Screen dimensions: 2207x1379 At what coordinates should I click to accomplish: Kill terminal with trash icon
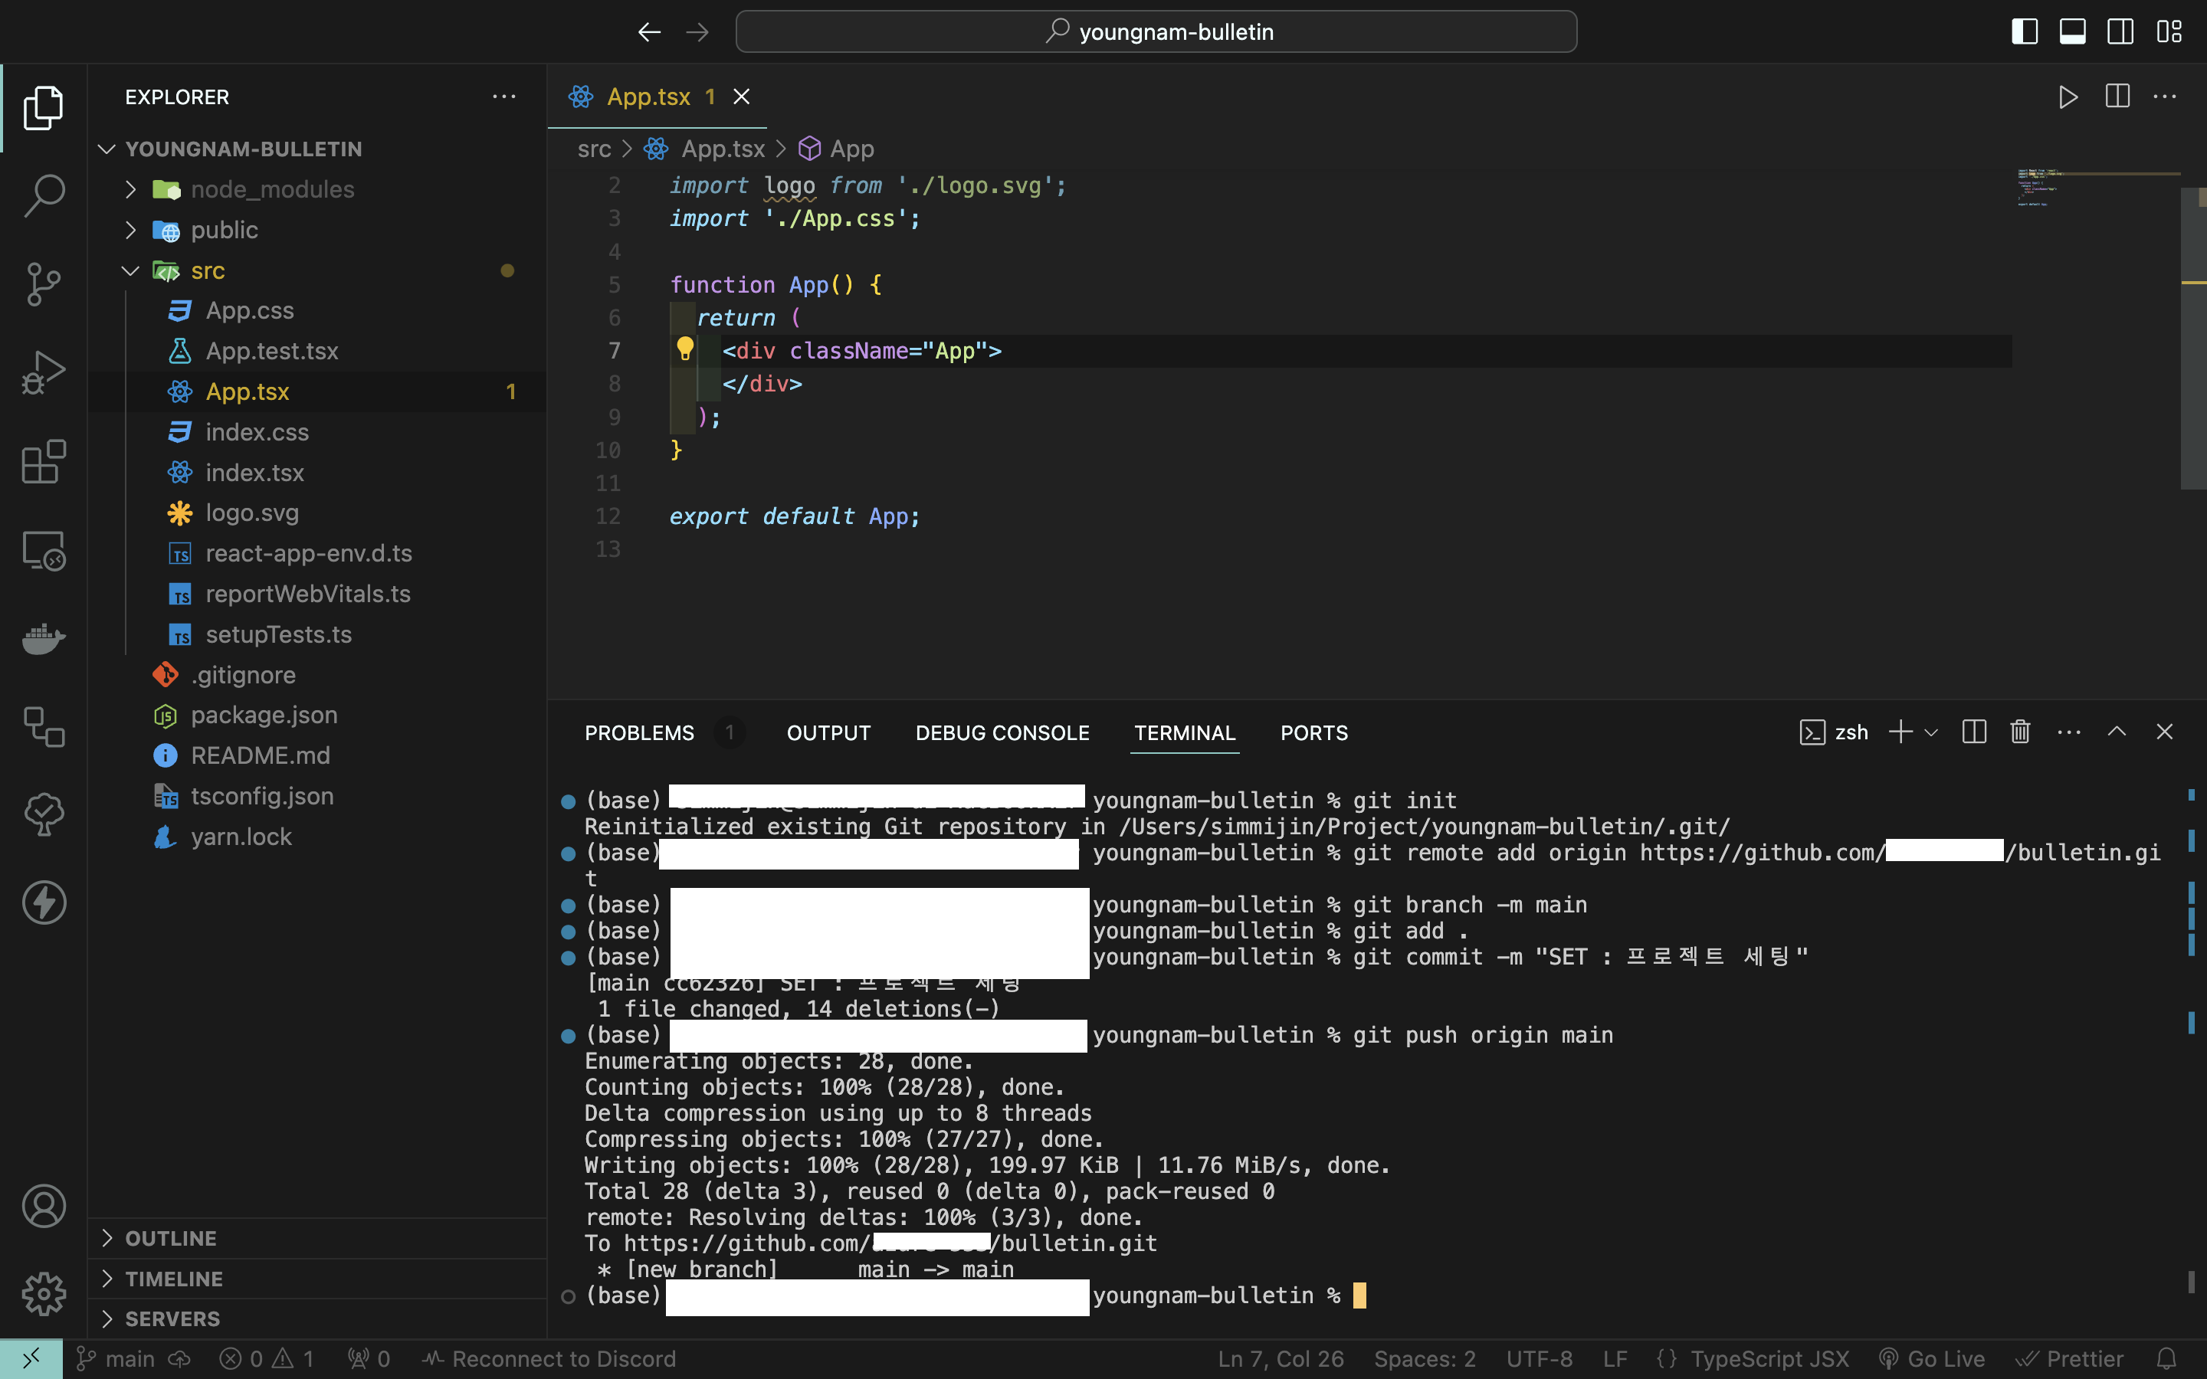point(2020,732)
